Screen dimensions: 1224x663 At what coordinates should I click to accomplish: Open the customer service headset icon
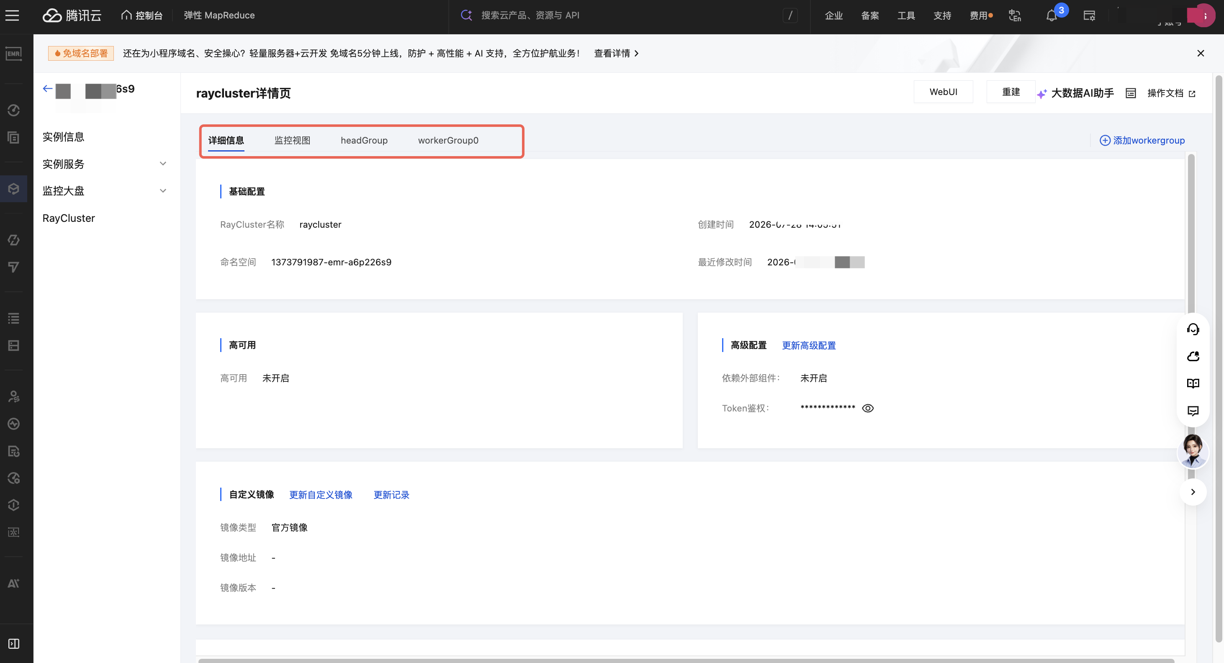[1193, 329]
